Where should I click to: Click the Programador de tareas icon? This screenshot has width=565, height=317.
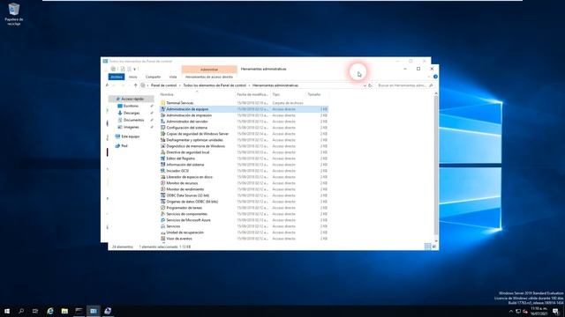162,208
